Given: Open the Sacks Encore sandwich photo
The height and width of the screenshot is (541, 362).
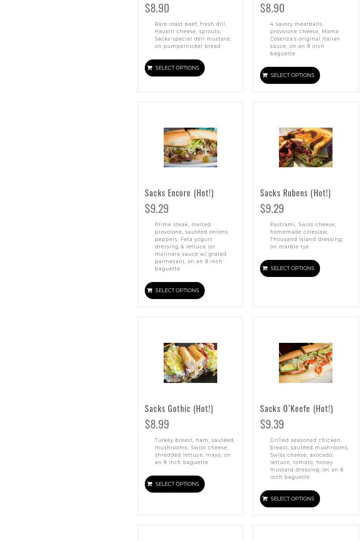Looking at the screenshot, I should (190, 147).
